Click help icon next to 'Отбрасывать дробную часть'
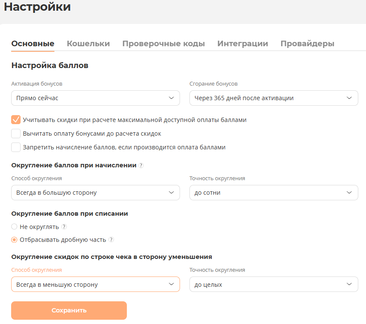Screen dimensions: 366x324 pyautogui.click(x=111, y=240)
